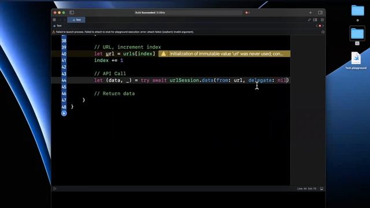Image resolution: width=370 pixels, height=208 pixels.
Task: Click the comment Return data
Action: (x=114, y=94)
